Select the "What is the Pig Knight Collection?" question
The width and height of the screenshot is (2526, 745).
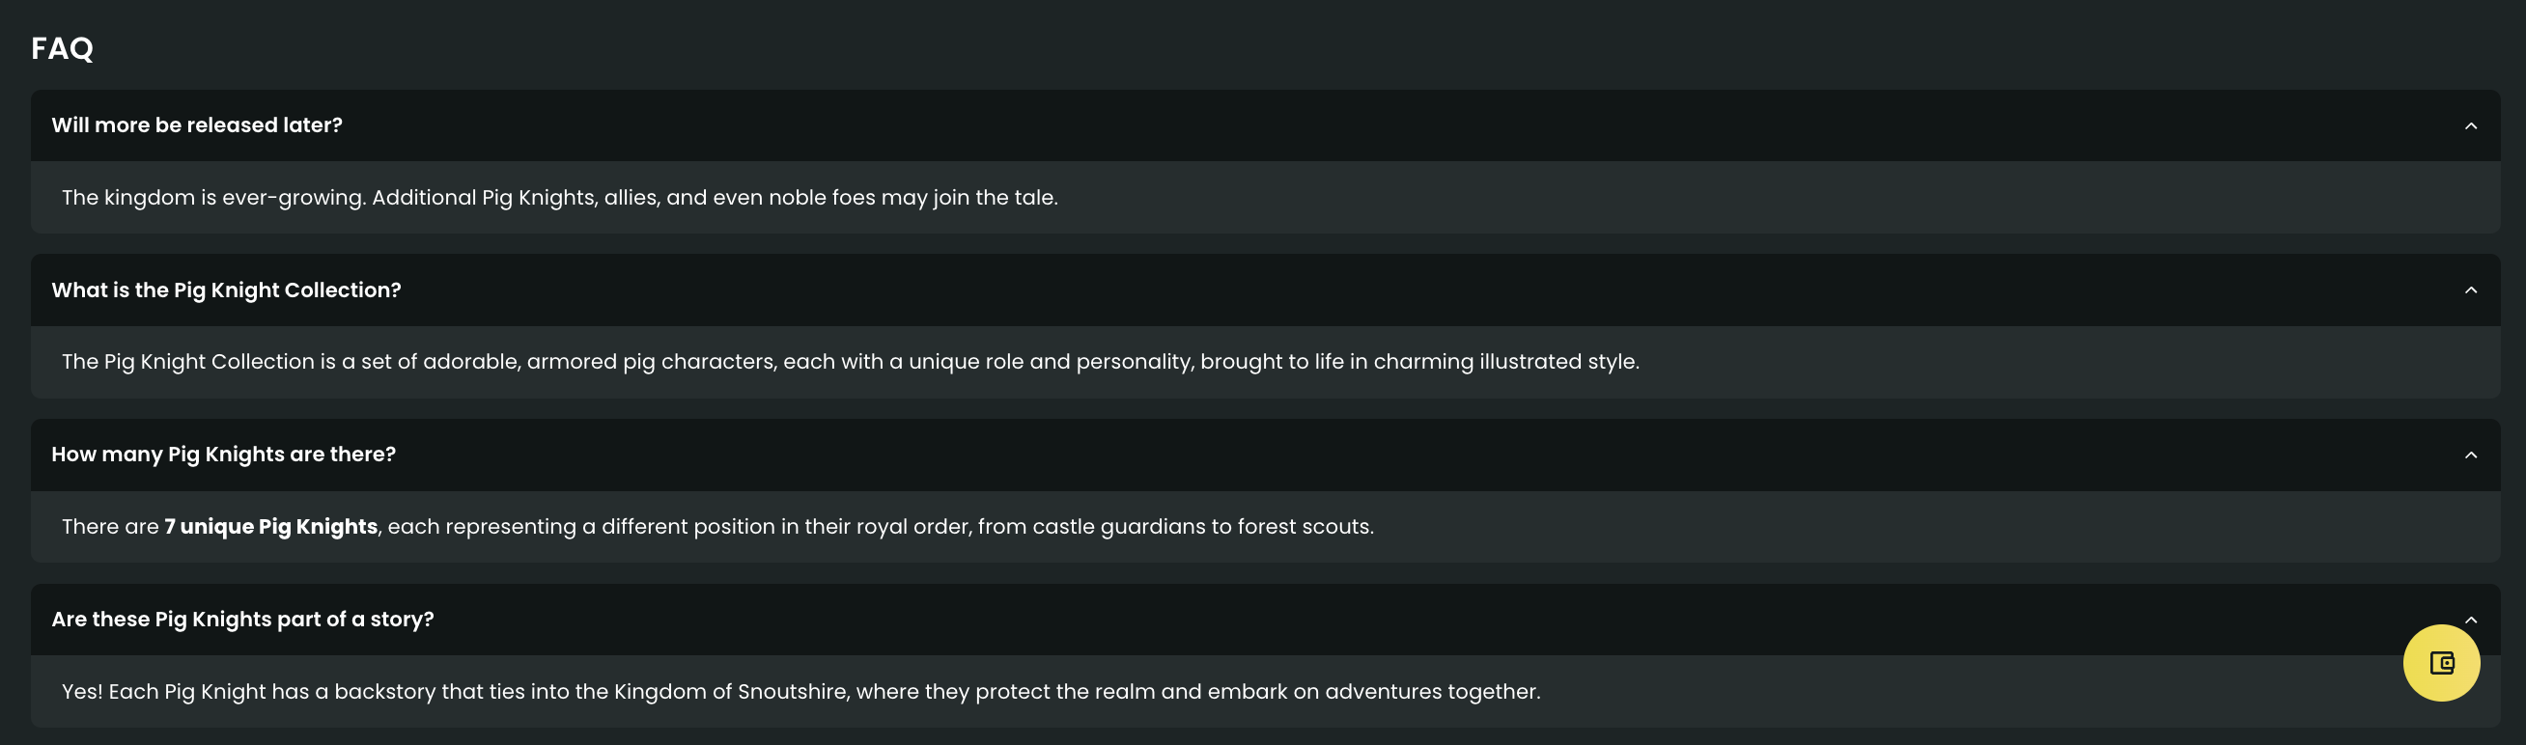(x=226, y=290)
